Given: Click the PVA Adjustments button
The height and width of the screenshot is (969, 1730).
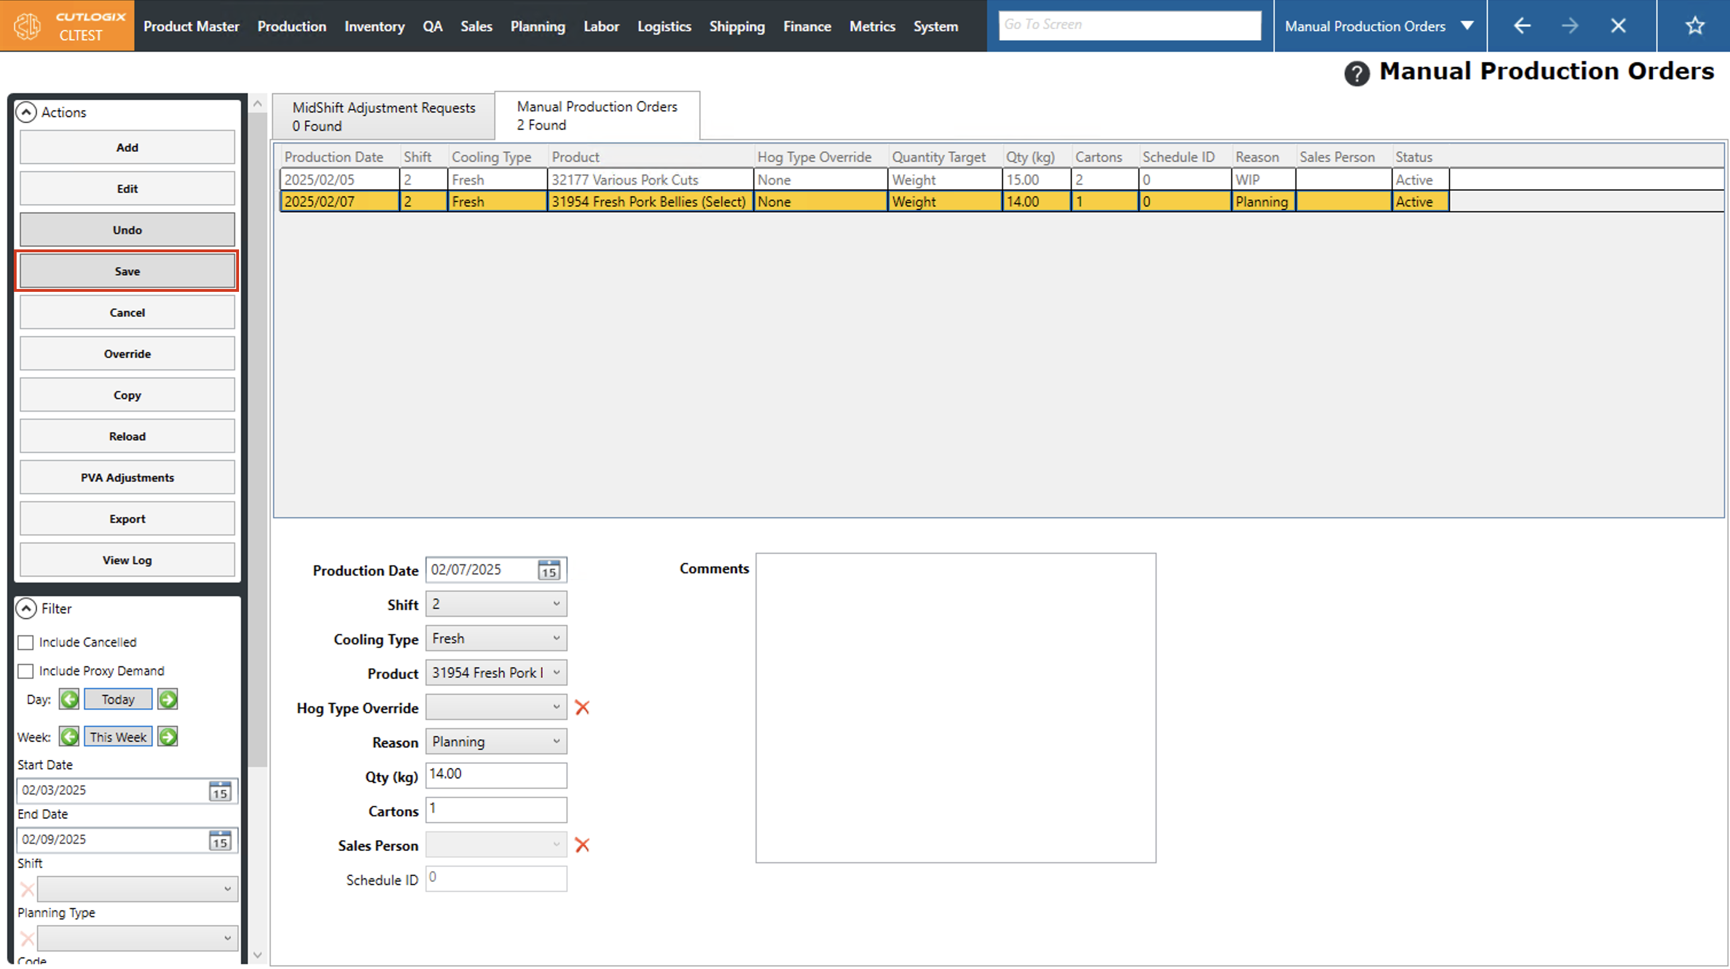Looking at the screenshot, I should point(127,478).
